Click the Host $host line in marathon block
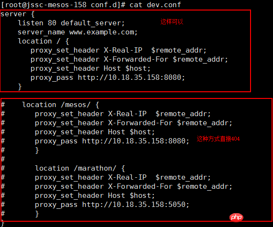The height and width of the screenshot is (227, 273). 95,195
